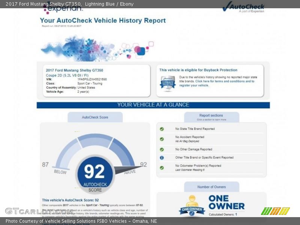Click 'United States' country of assembly value
This screenshot has height=225, width=300.
(x=86, y=88)
